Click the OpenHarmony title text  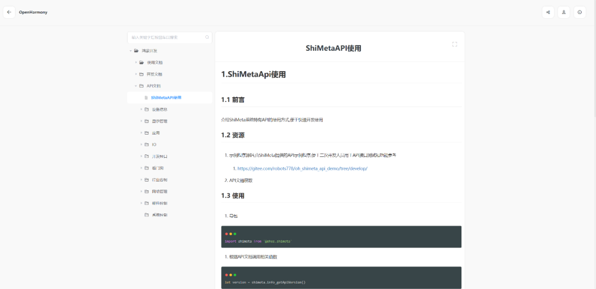pyautogui.click(x=33, y=12)
